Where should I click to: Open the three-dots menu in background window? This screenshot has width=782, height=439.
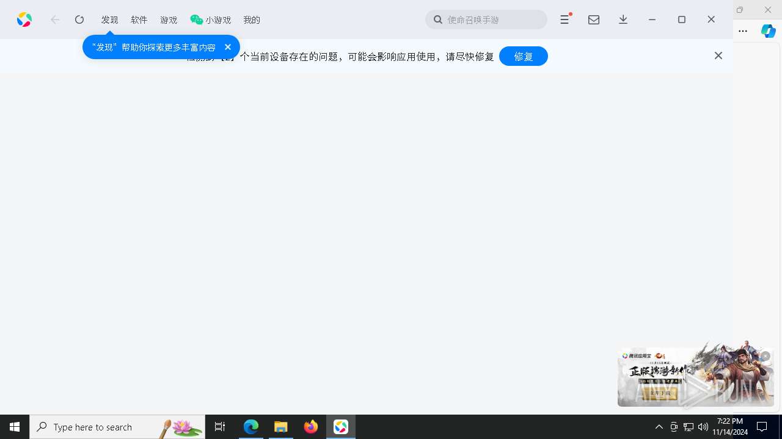[743, 31]
